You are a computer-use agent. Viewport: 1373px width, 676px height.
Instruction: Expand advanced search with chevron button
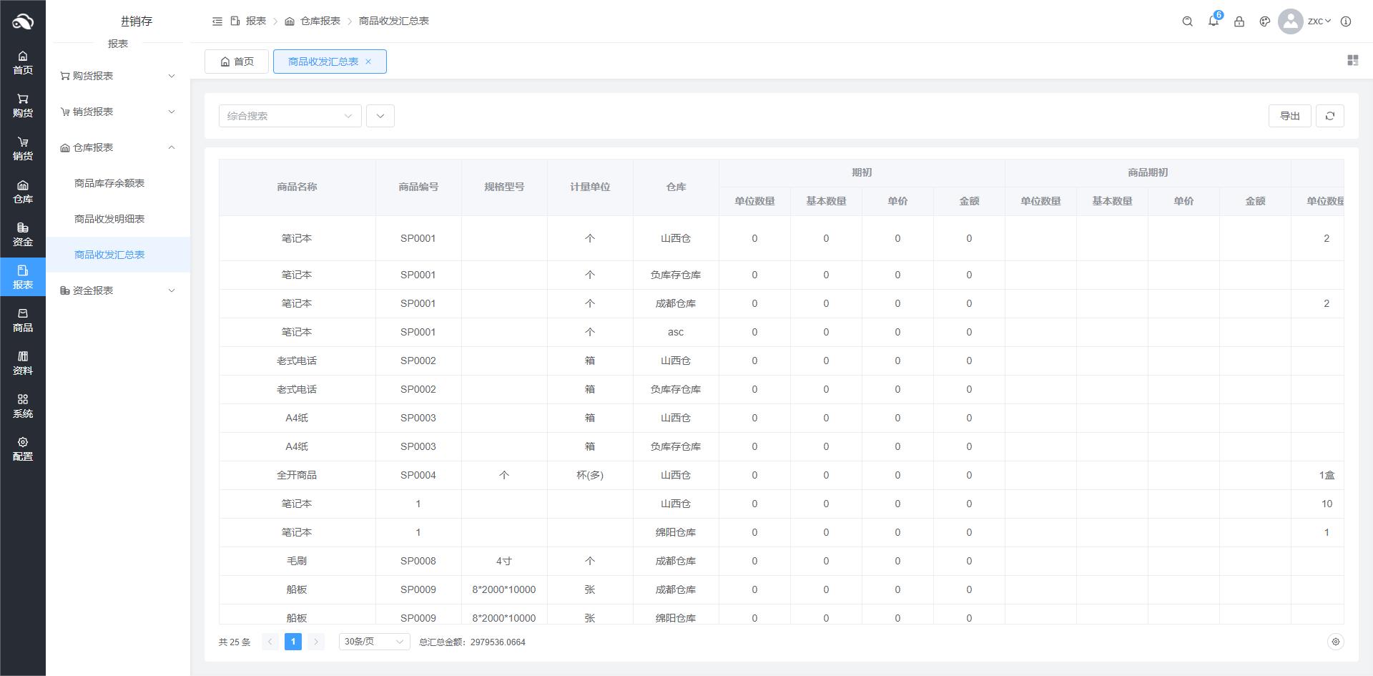point(380,116)
